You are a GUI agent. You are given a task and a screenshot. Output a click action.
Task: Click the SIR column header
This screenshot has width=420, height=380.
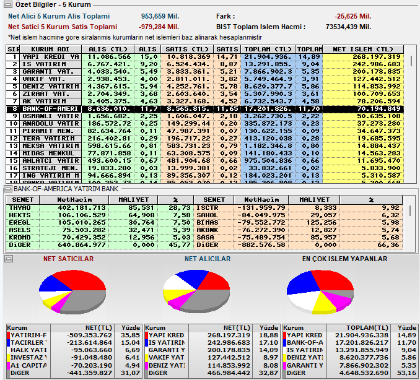(x=13, y=50)
